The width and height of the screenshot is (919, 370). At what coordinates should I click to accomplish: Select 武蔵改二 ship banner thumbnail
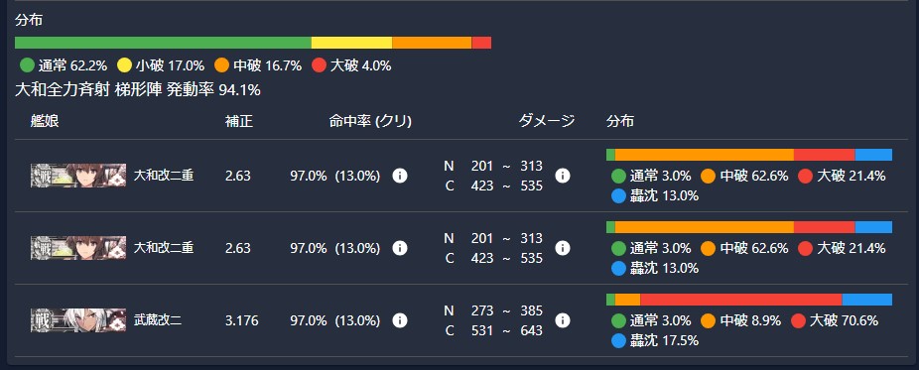[78, 320]
